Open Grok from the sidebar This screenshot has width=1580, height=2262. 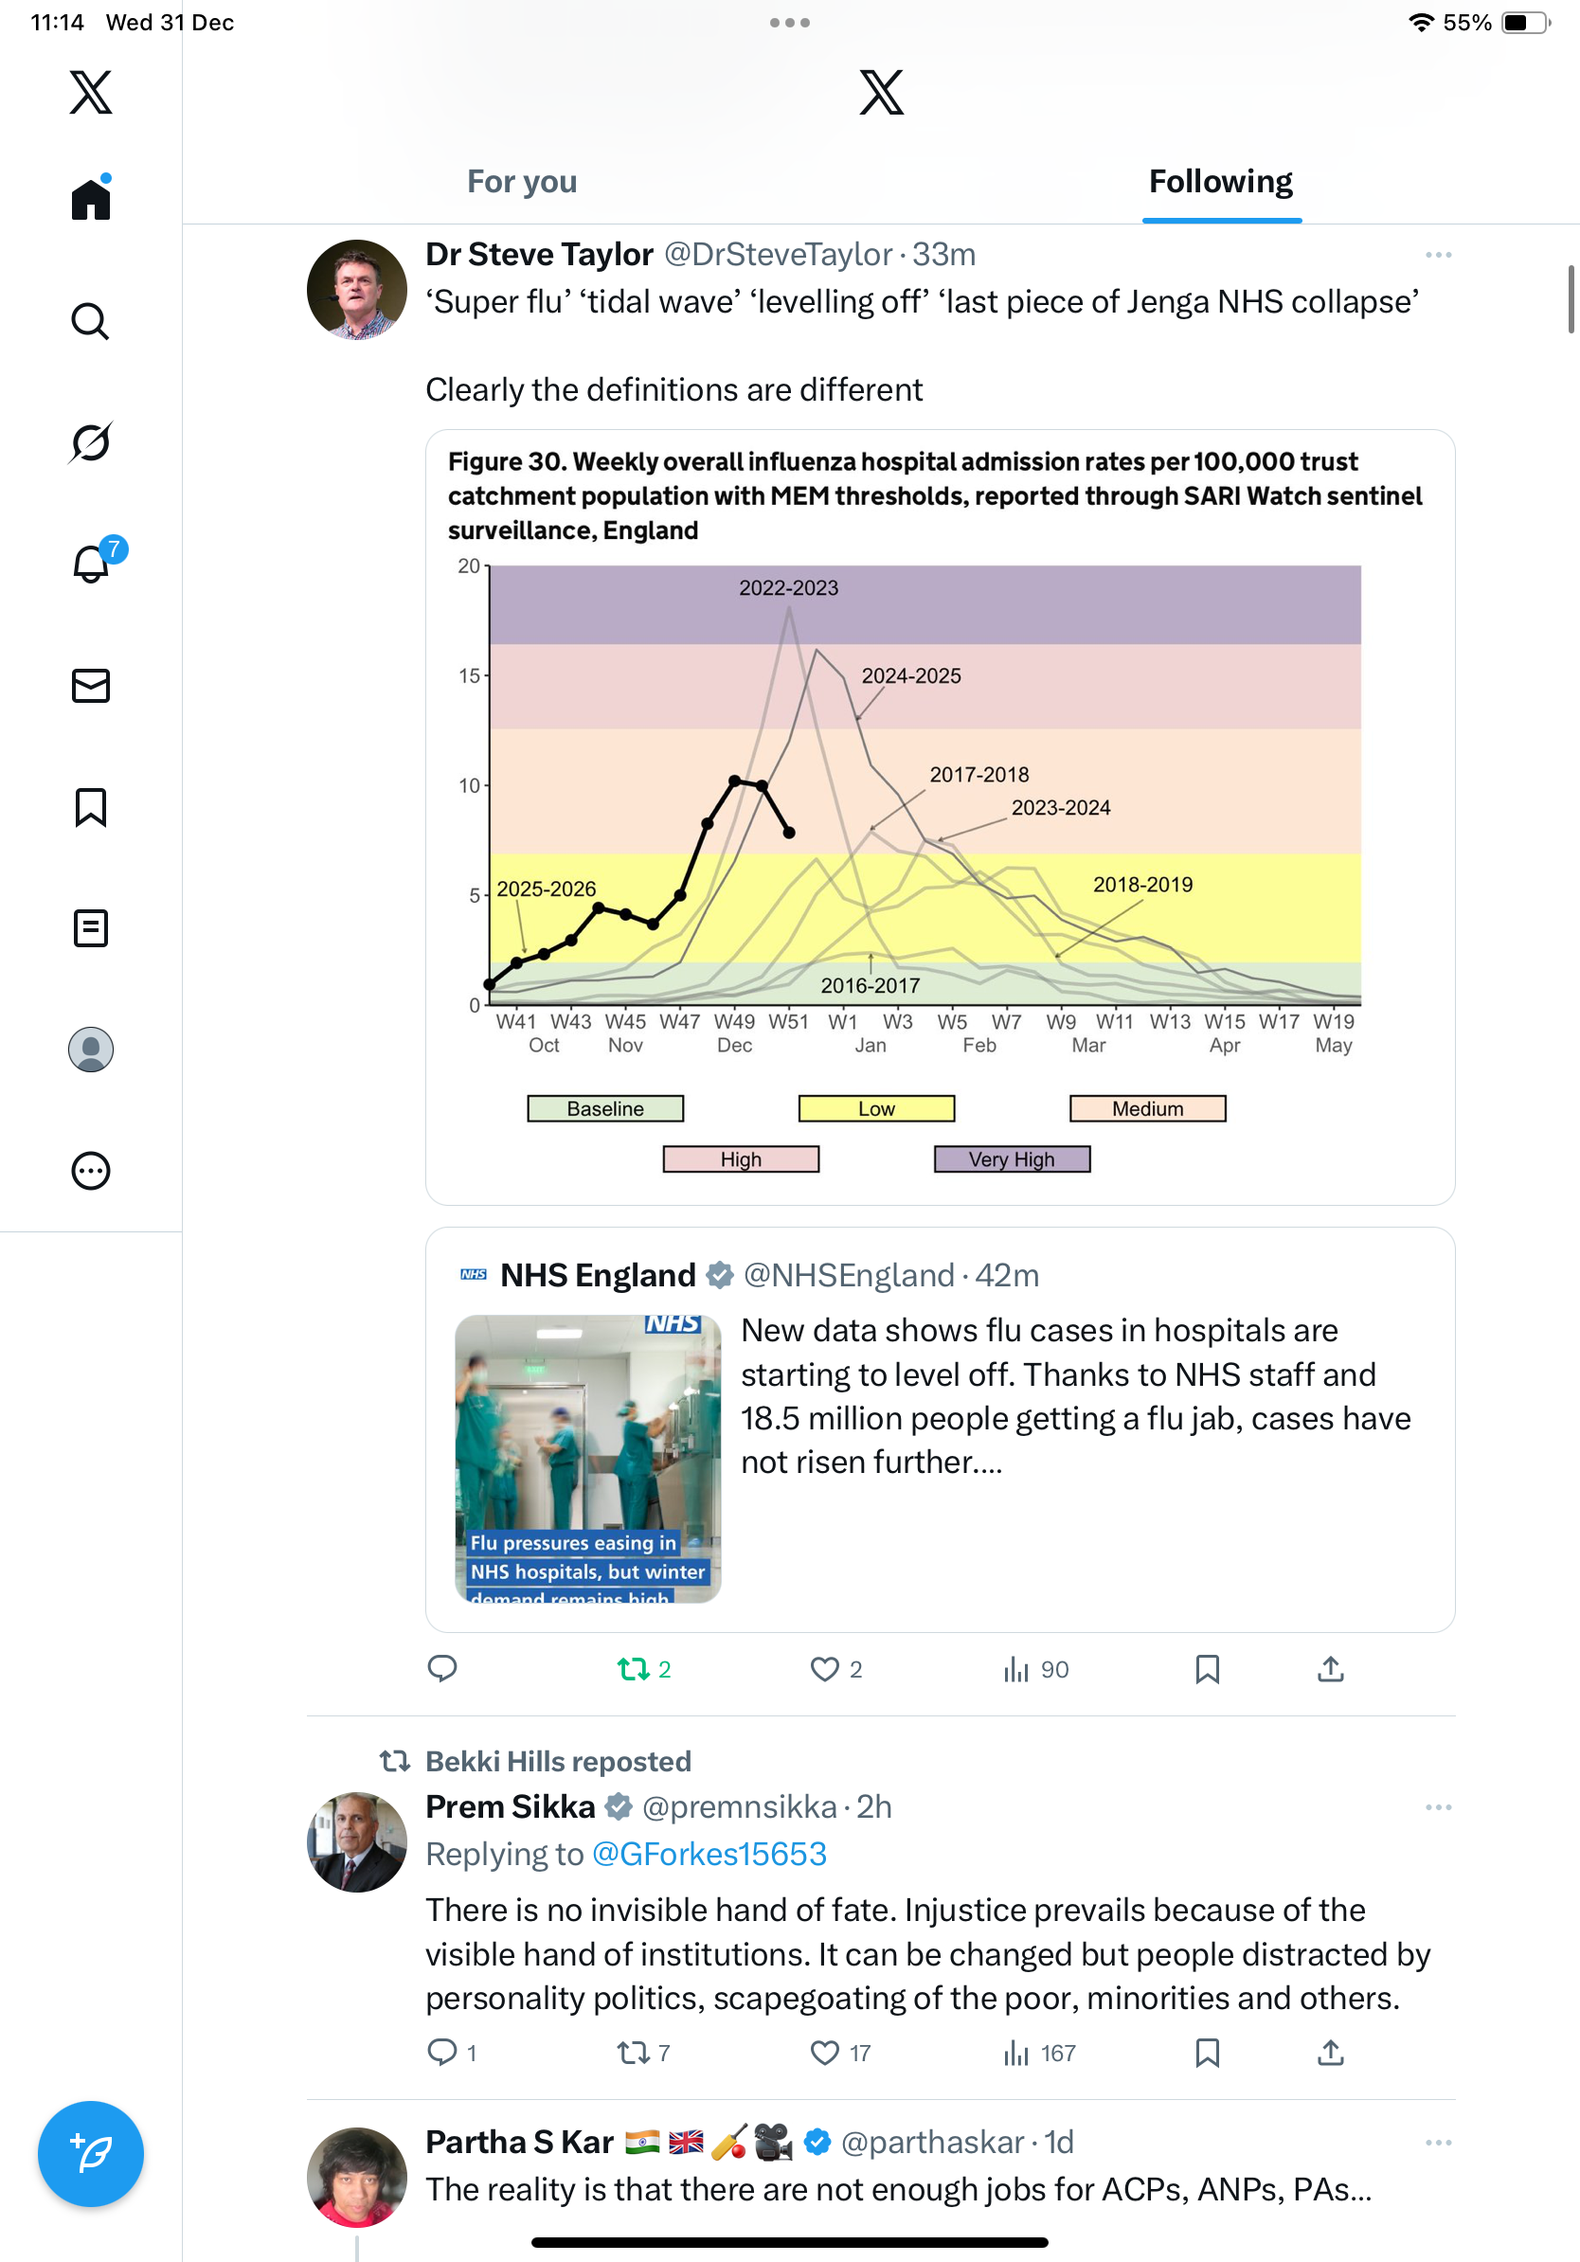pyautogui.click(x=90, y=442)
